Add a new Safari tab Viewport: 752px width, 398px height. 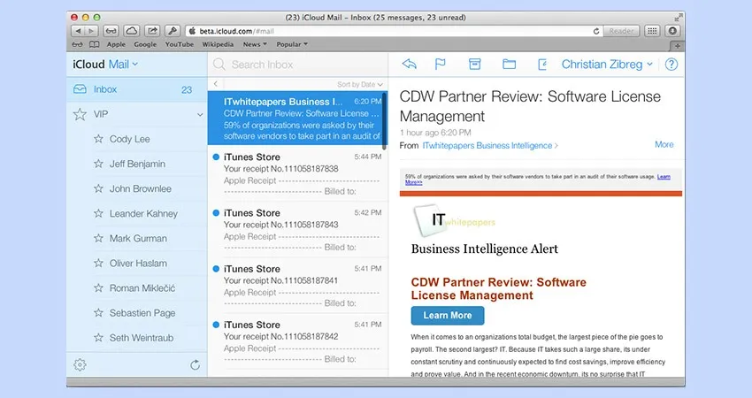[677, 46]
